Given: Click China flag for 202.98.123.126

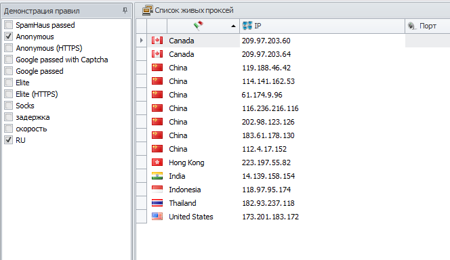Looking at the screenshot, I should 157,122.
